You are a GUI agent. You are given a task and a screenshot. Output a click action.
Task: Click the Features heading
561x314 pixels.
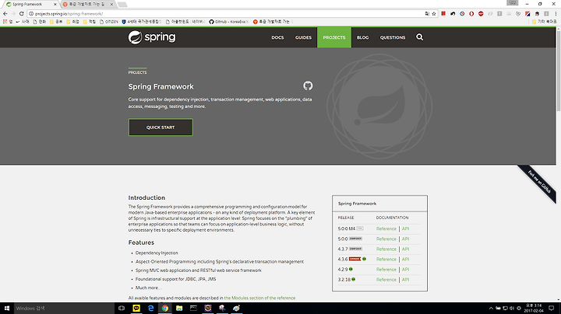[141, 242]
